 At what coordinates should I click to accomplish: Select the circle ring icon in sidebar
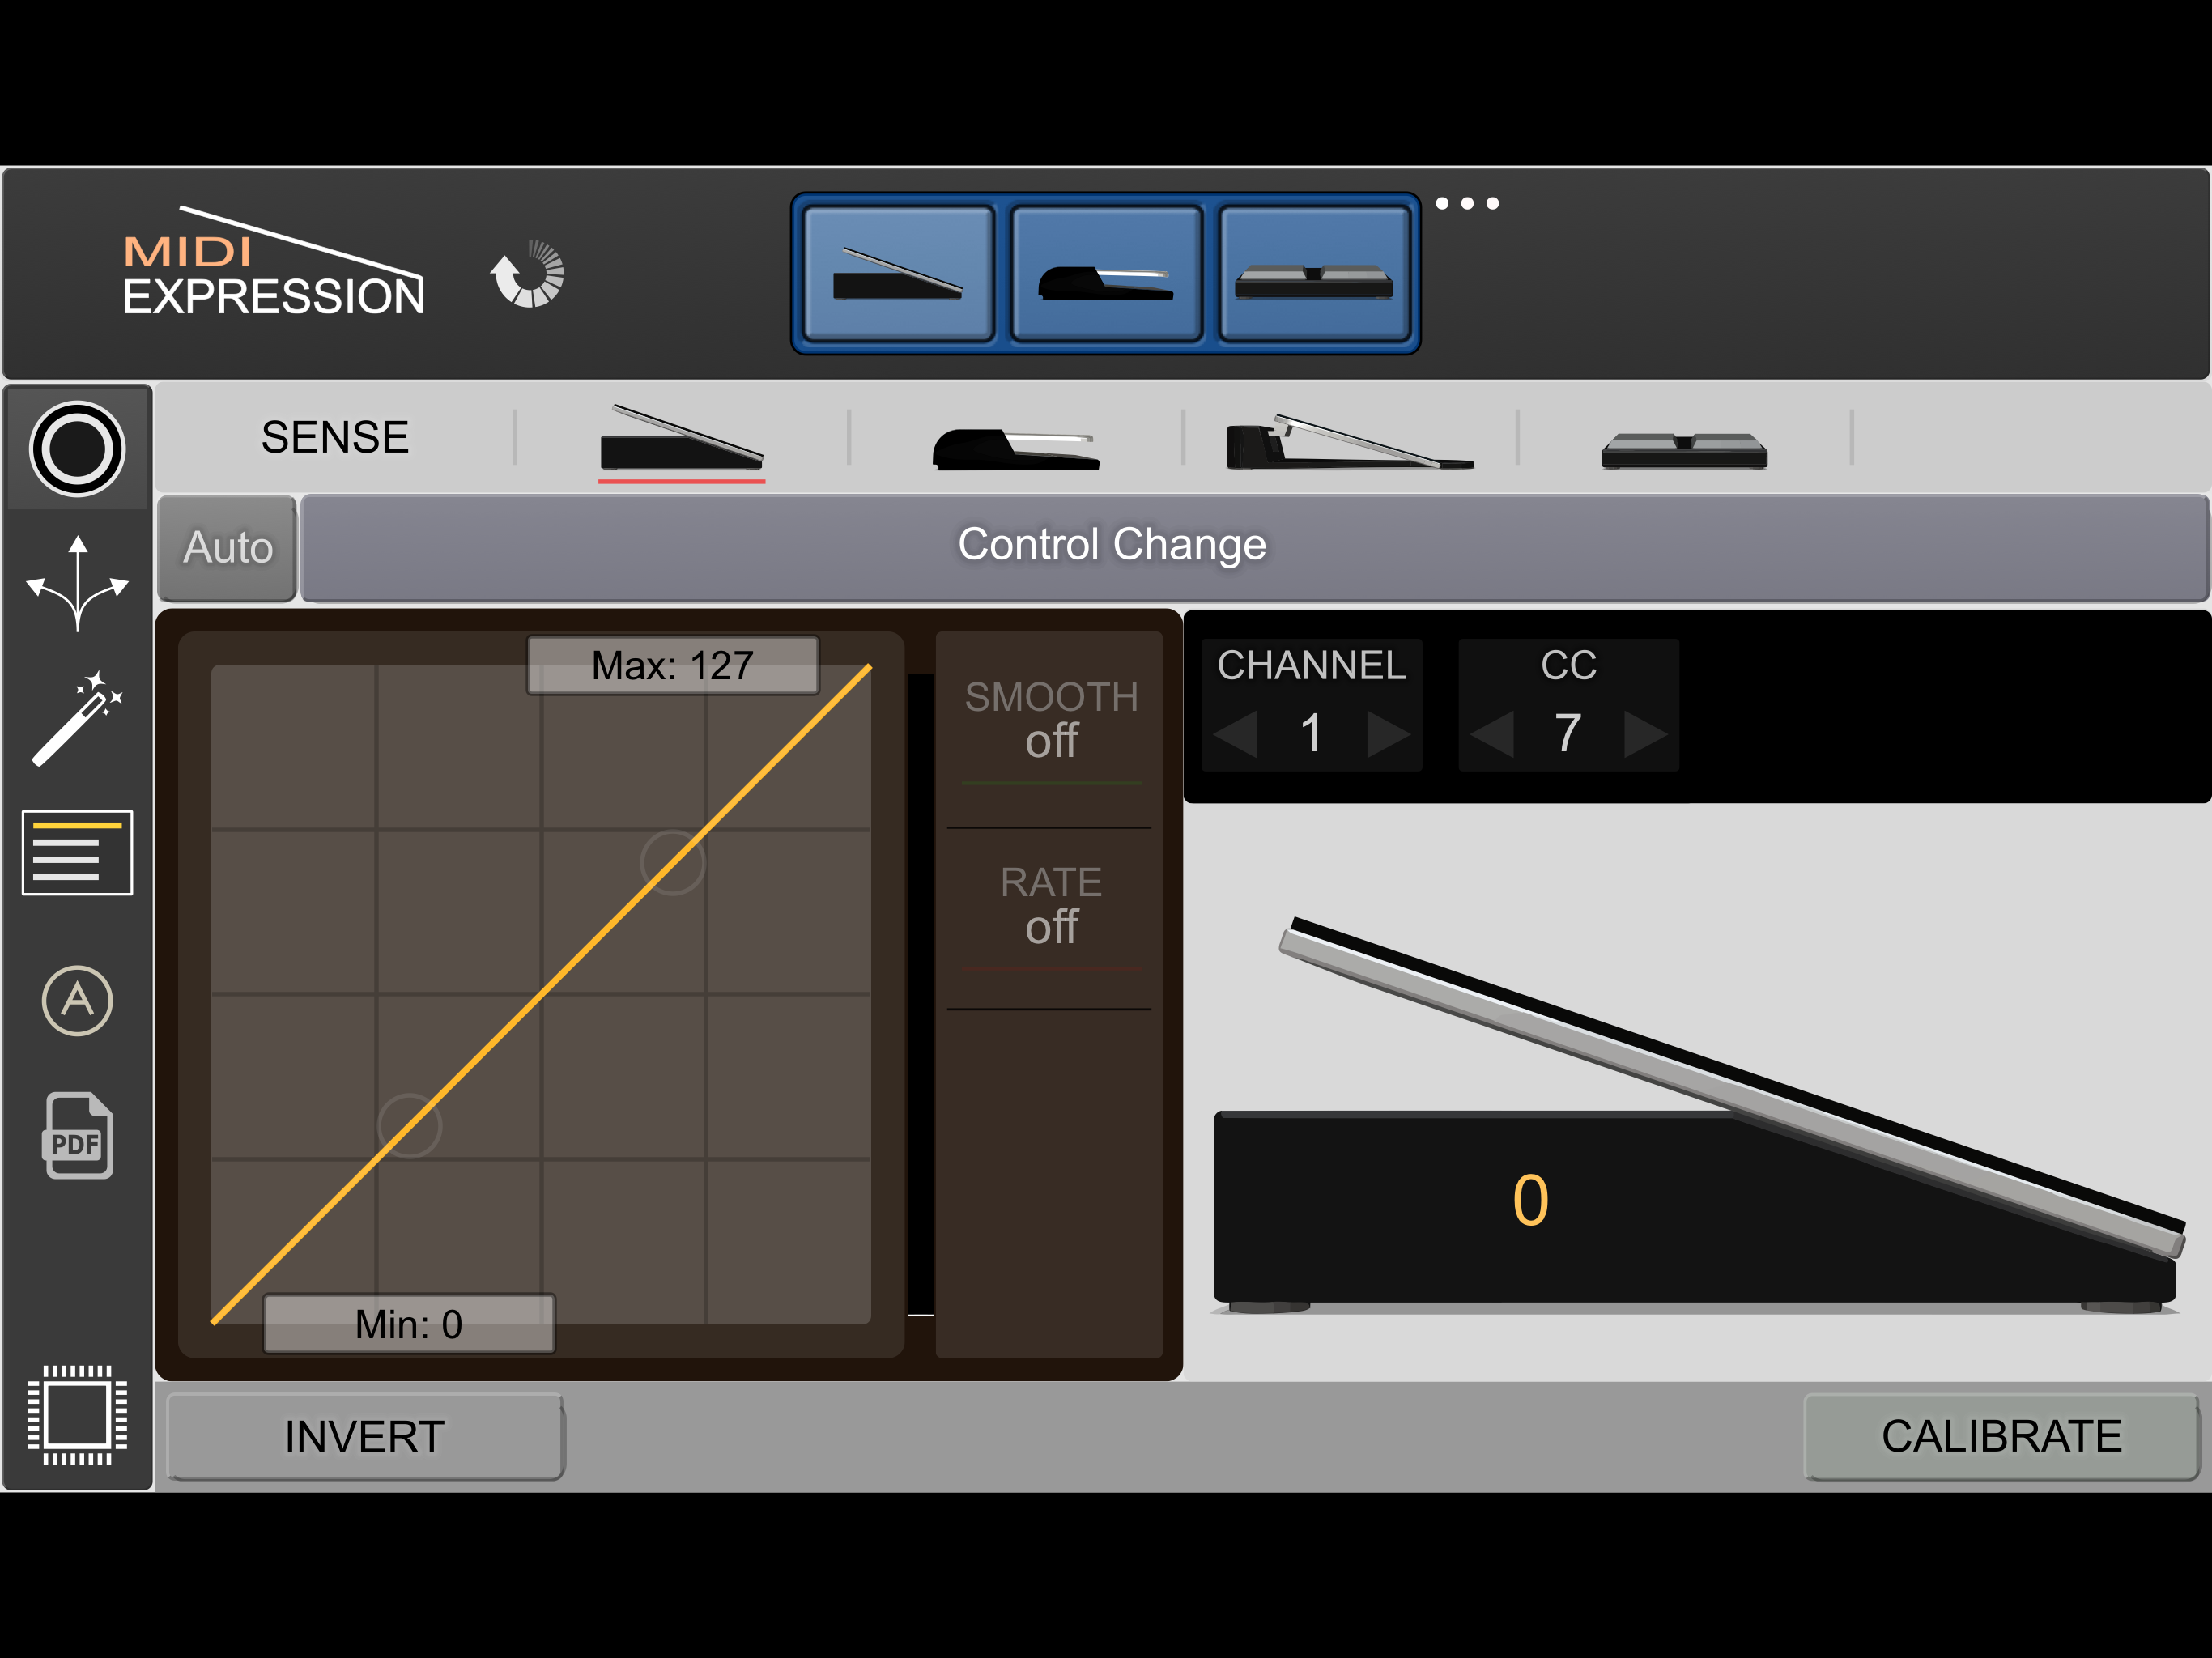77,448
